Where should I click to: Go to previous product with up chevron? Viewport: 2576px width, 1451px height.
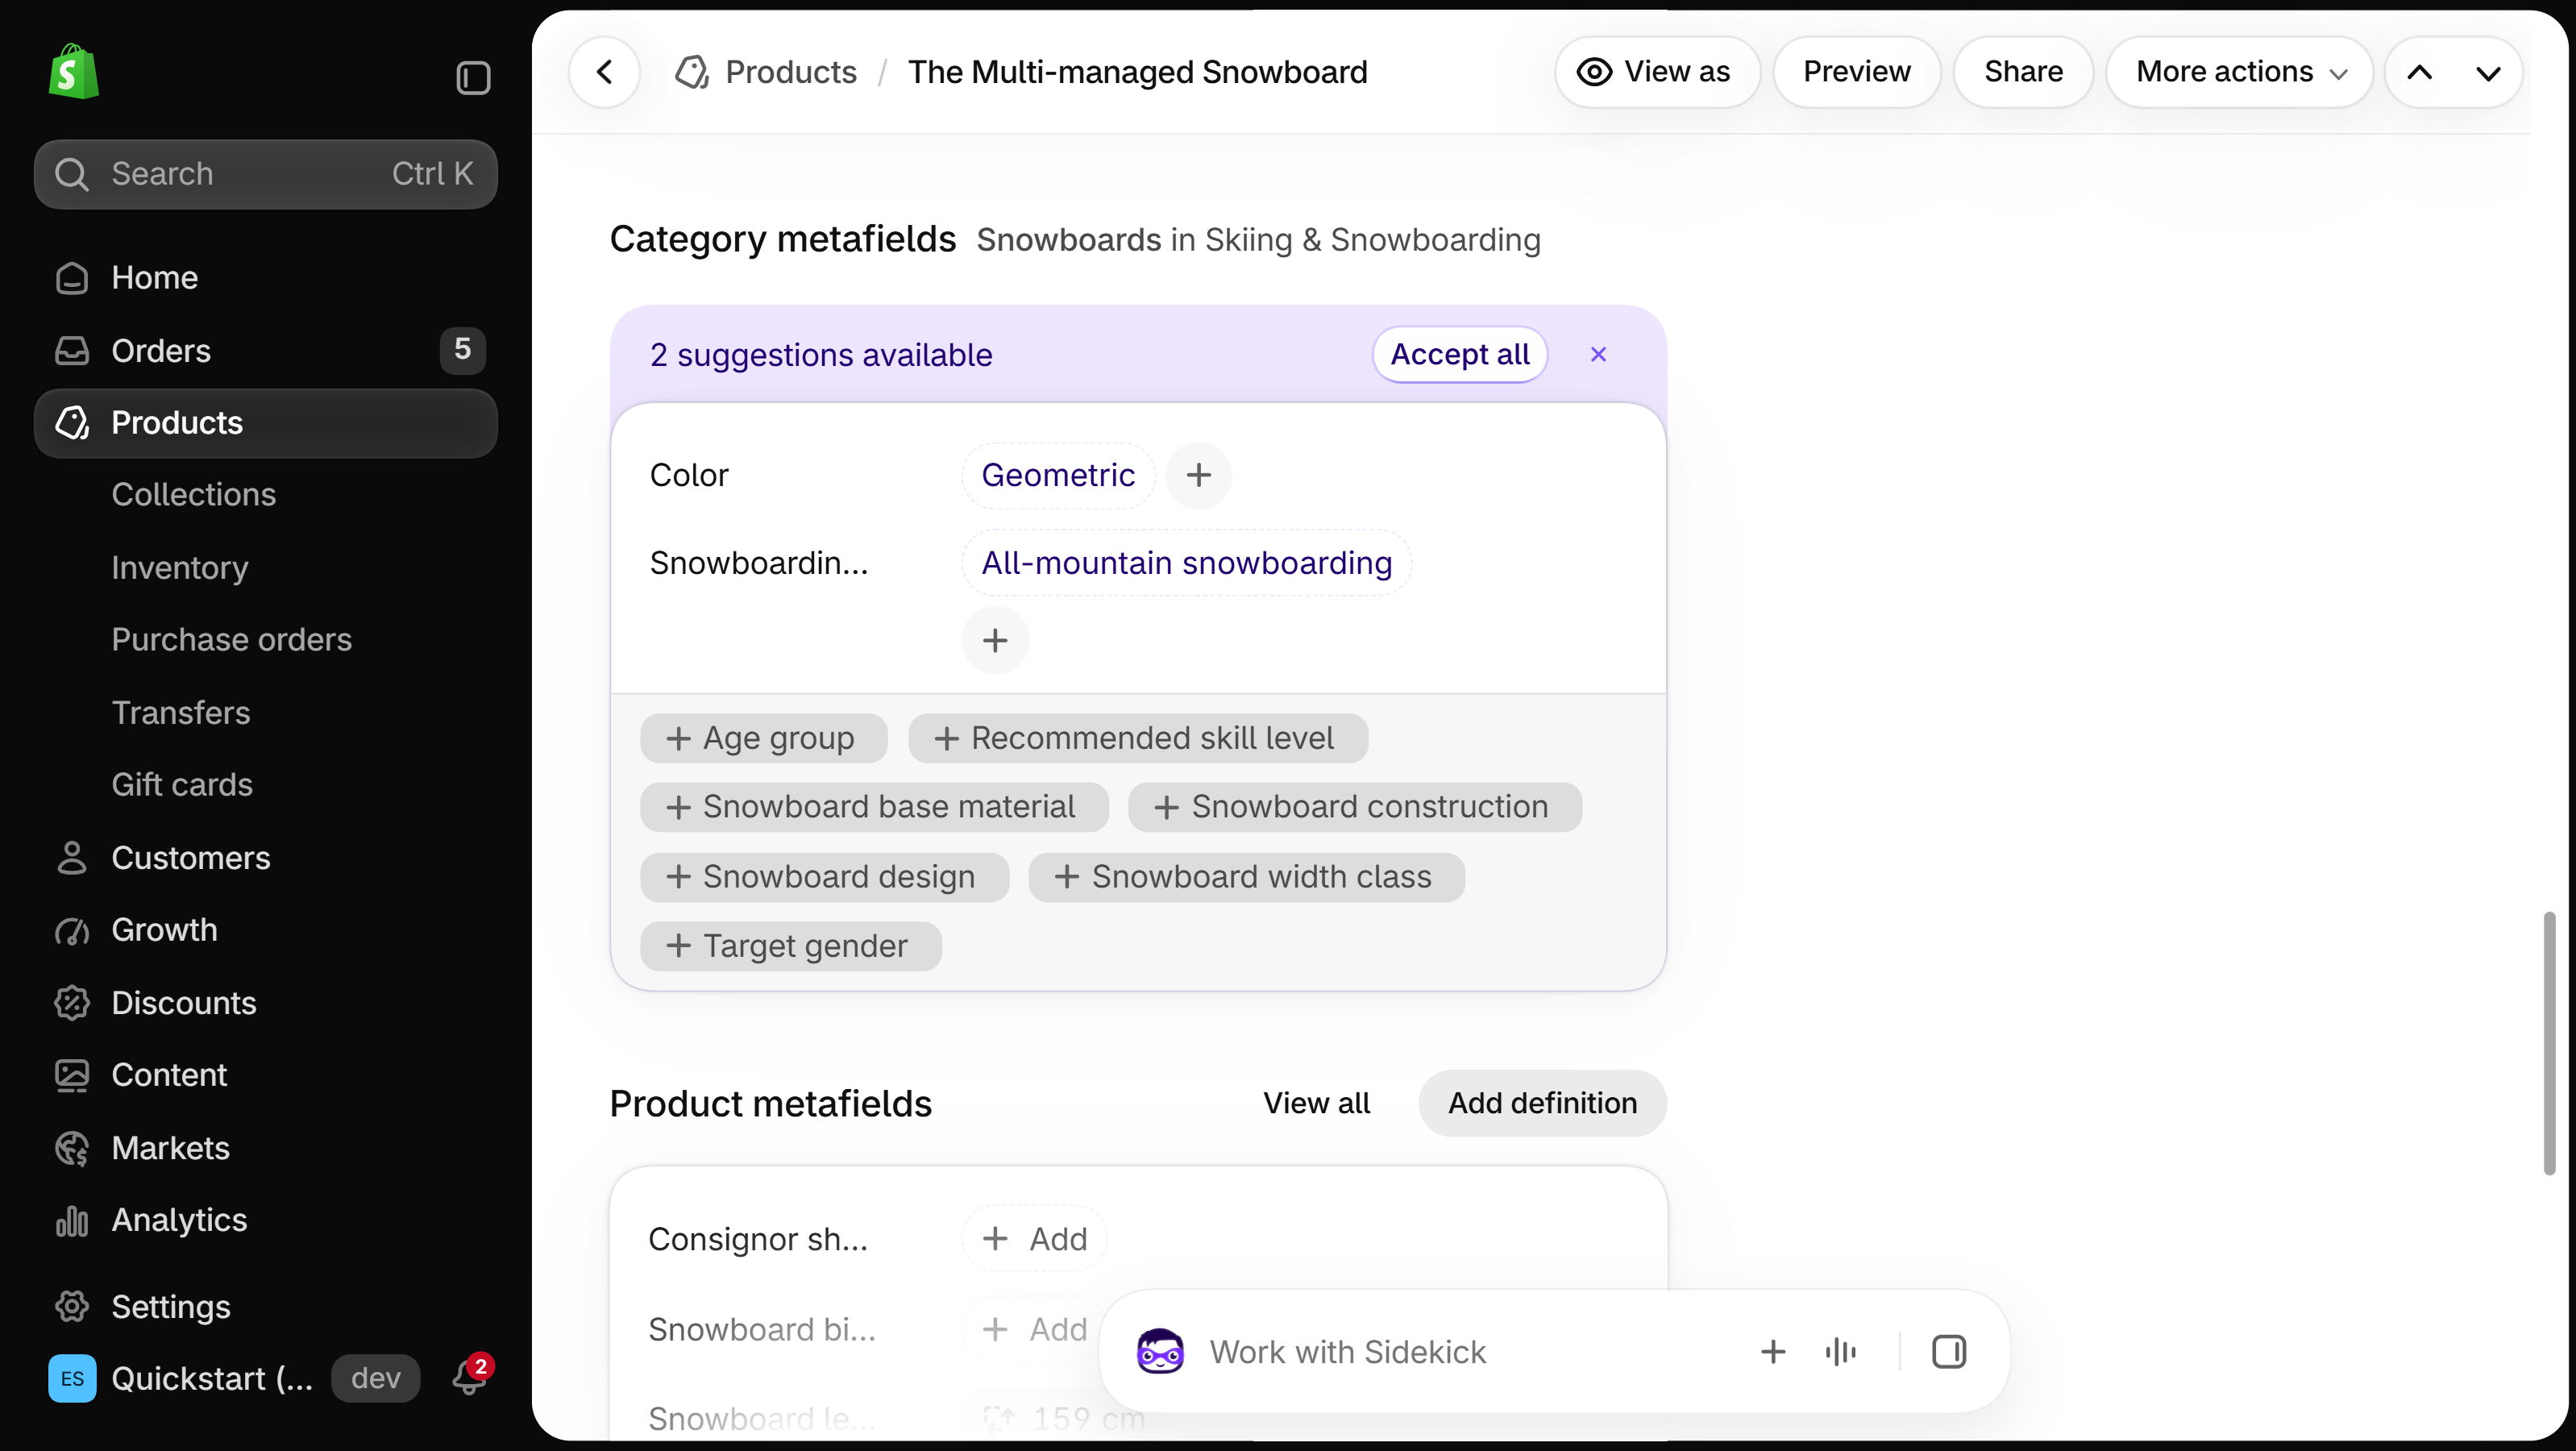pos(2420,72)
